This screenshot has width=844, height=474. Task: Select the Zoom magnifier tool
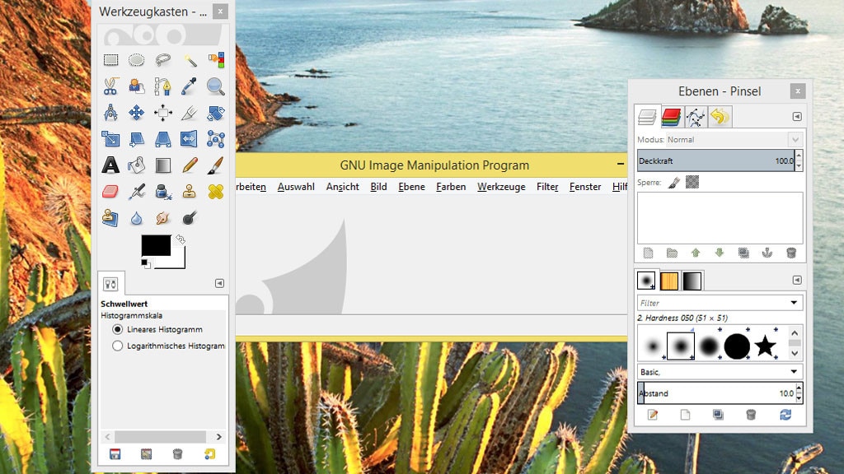pos(215,86)
